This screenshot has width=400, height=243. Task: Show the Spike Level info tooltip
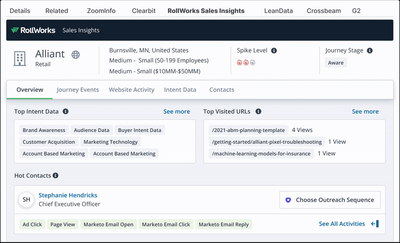pos(274,50)
